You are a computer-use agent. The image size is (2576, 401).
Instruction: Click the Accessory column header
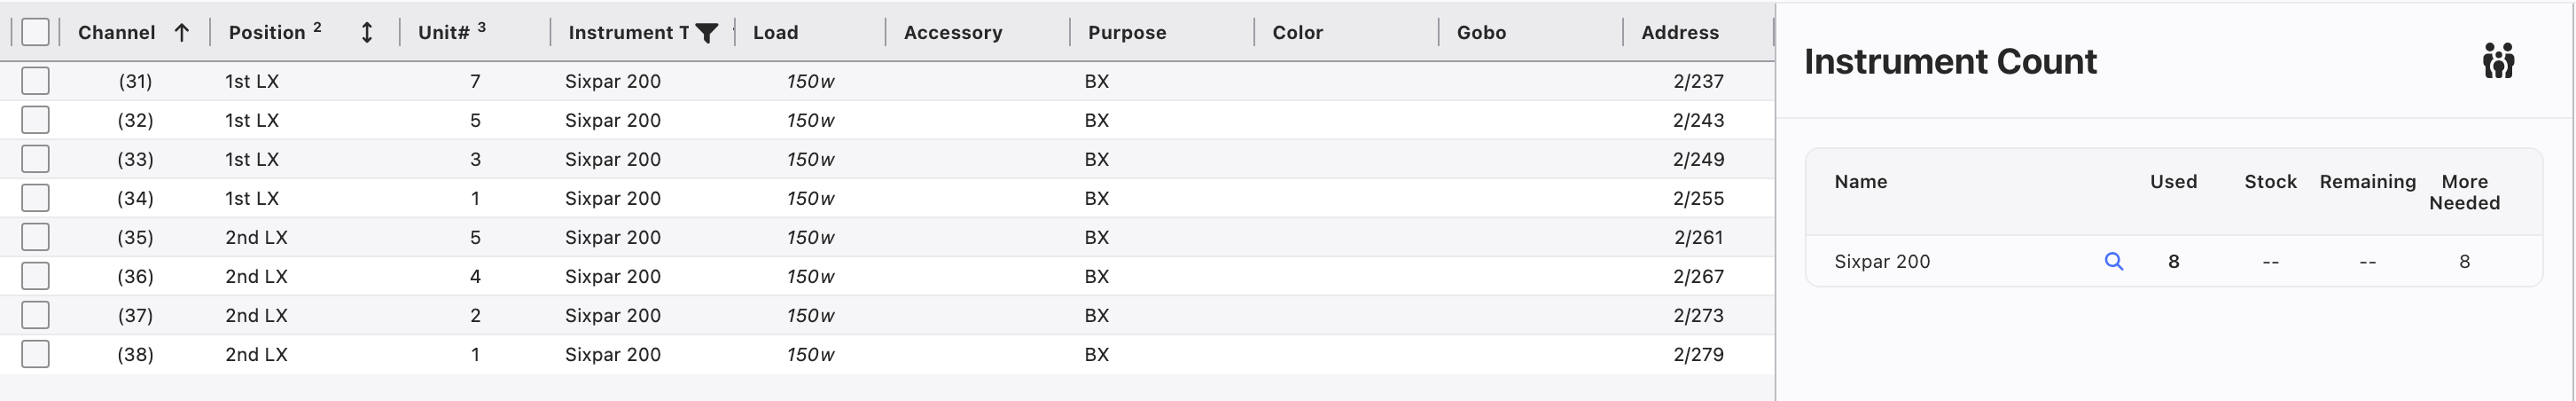pos(952,32)
